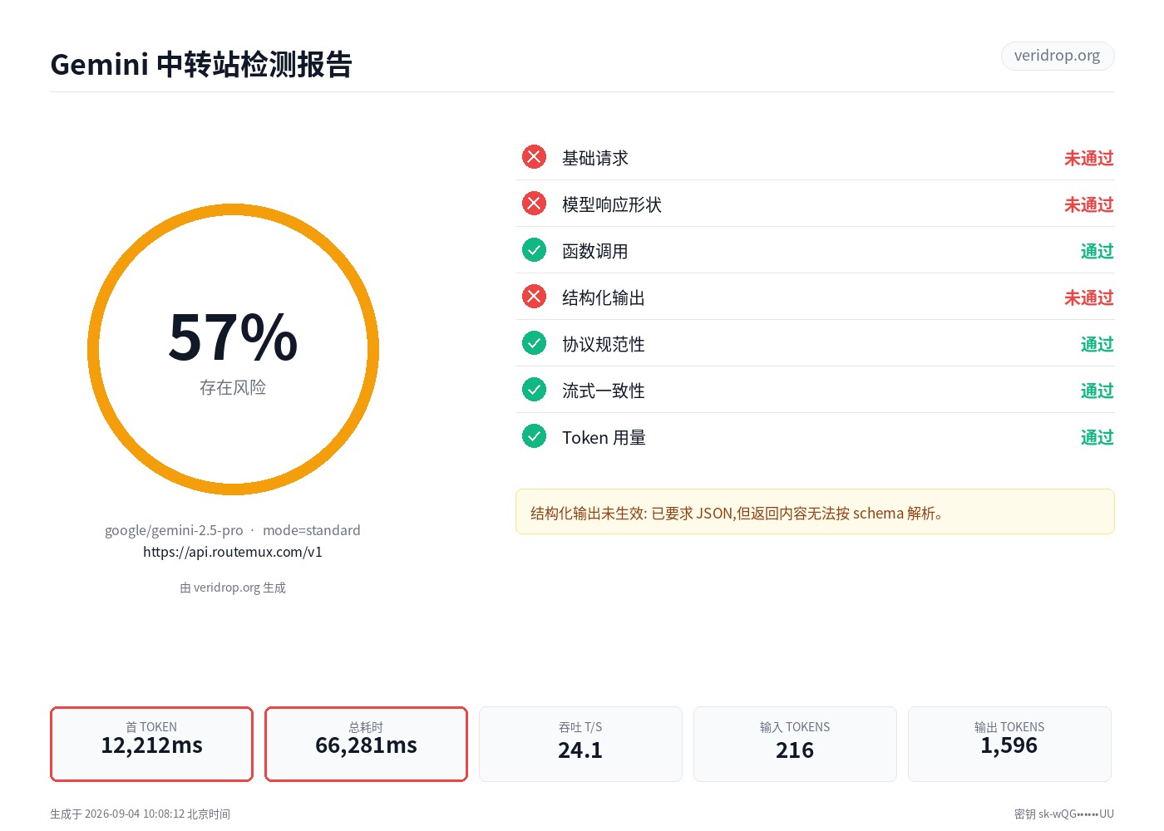Click the 结构化输出未生效 warning banner
The image size is (1164, 831).
tap(815, 512)
